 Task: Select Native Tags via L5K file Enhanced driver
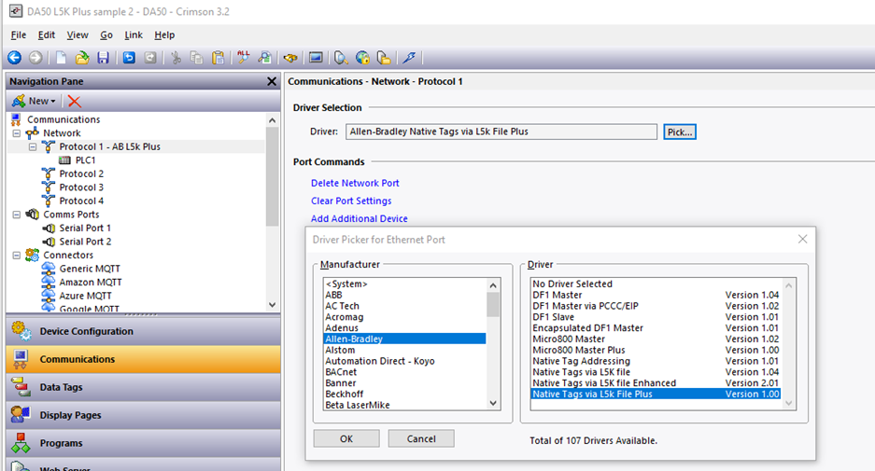[x=656, y=383]
